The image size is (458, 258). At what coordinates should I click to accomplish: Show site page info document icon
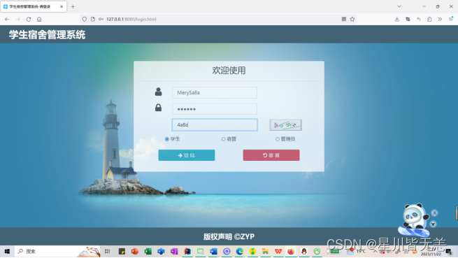93,20
